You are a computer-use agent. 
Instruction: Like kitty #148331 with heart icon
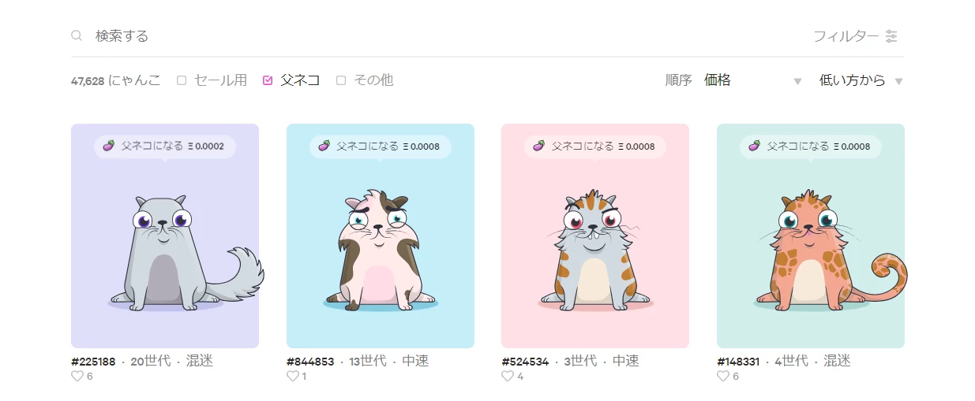coord(722,377)
